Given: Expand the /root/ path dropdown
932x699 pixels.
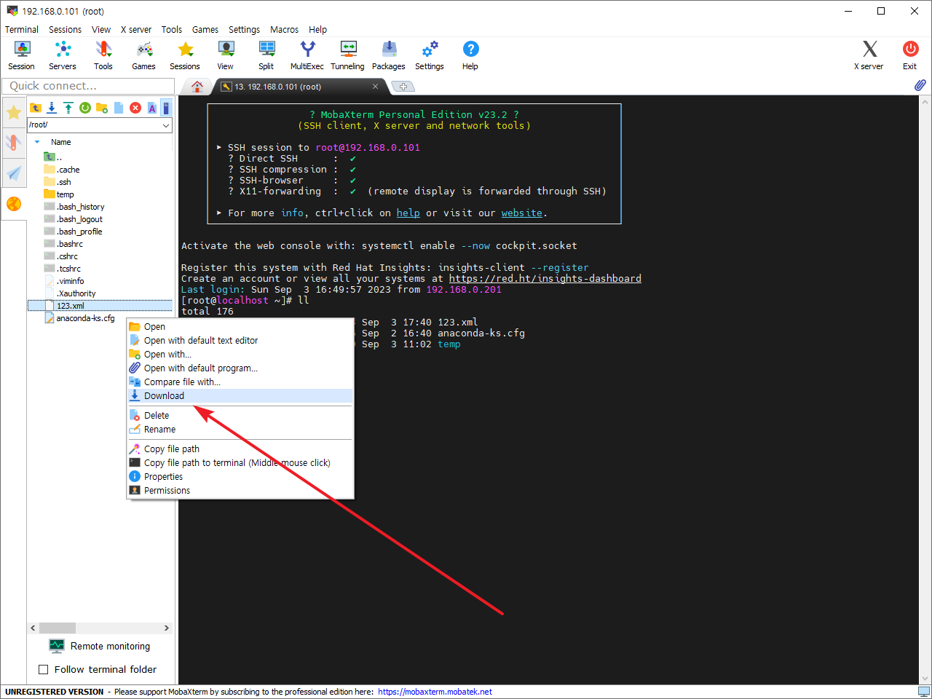Looking at the screenshot, I should click(166, 125).
